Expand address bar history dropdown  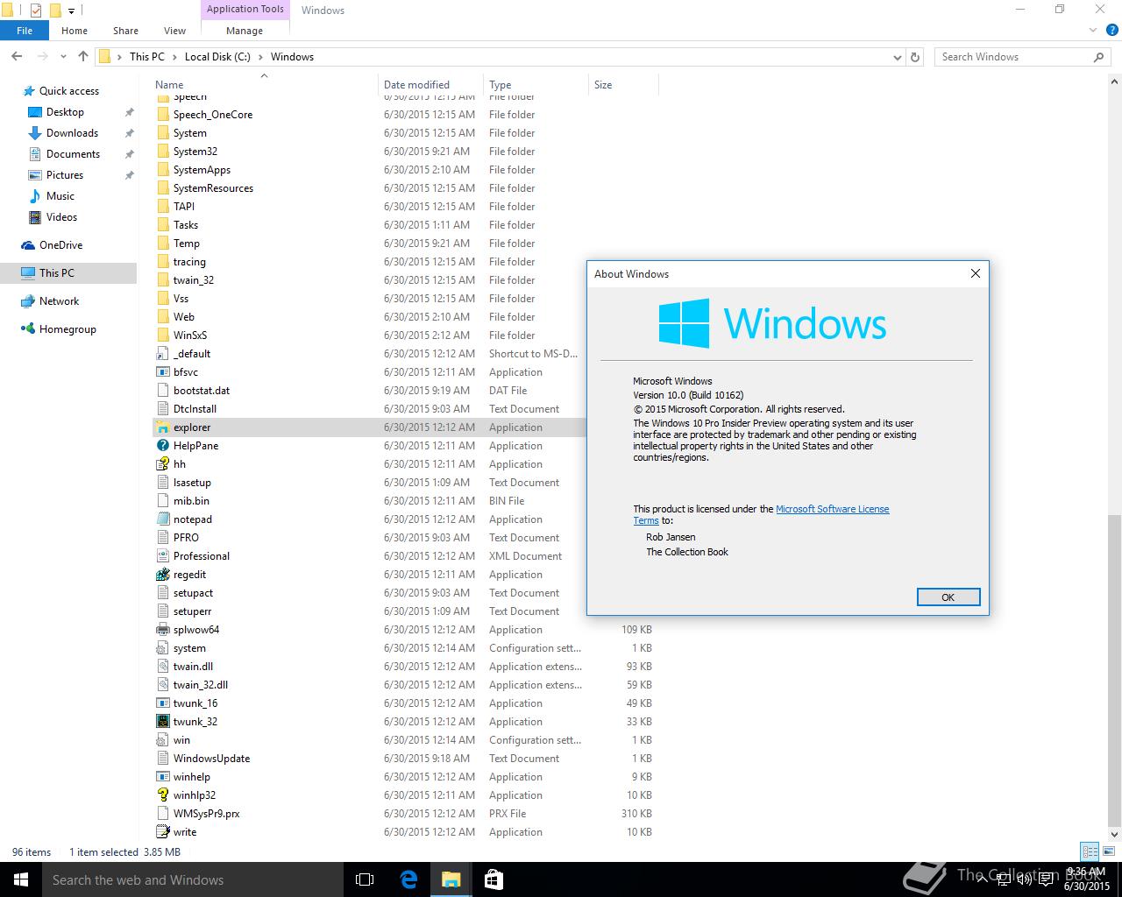pyautogui.click(x=897, y=57)
